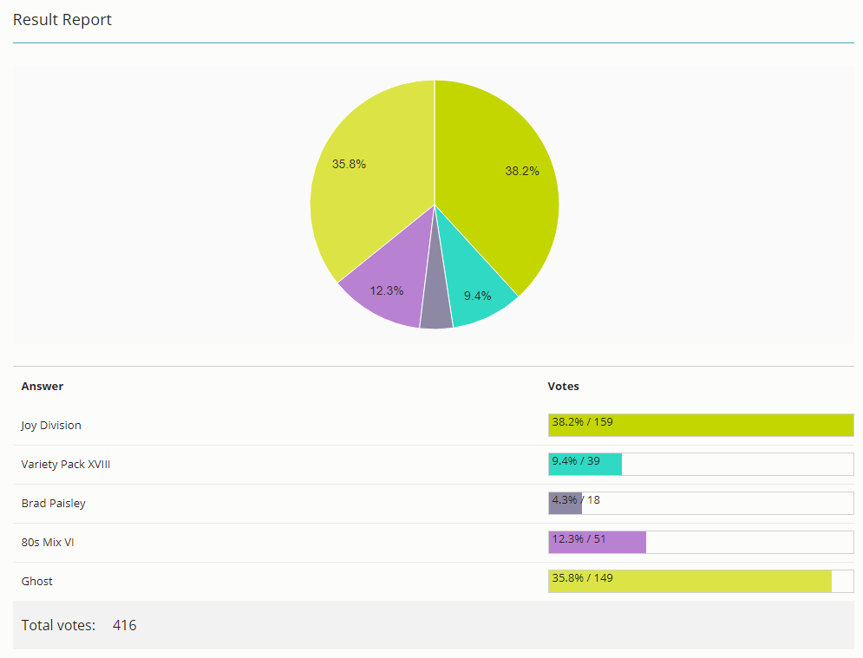Screen dimensions: 863x658
Task: Click the Ghost yellow vote bar
Action: [x=690, y=582]
